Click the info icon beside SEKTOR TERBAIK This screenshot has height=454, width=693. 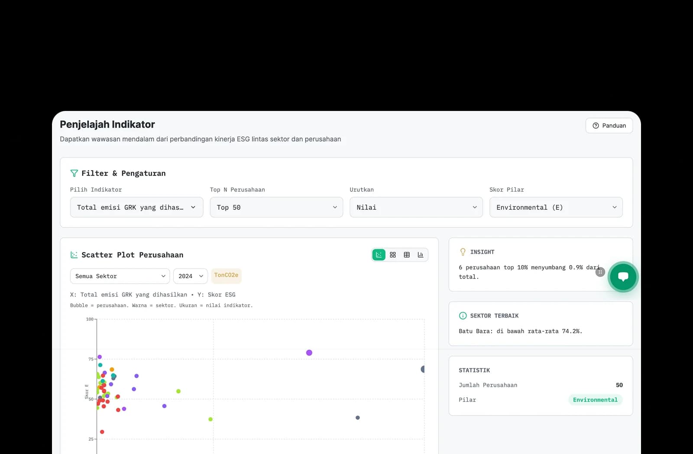coord(463,316)
